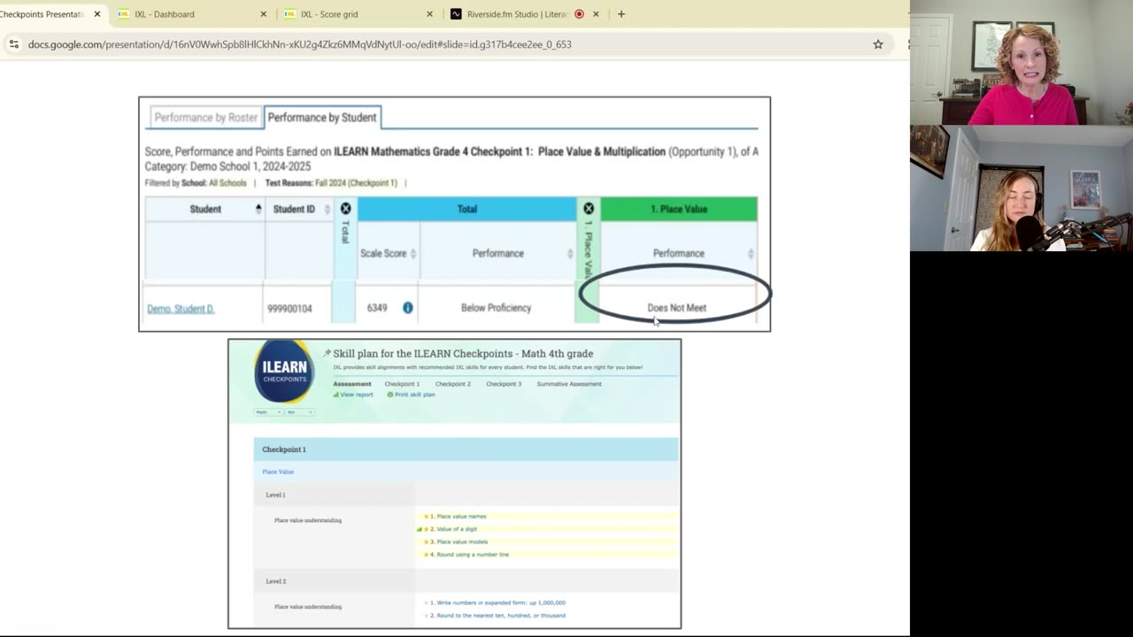1133x637 pixels.
Task: Collapse the Total column group
Action: click(x=345, y=209)
